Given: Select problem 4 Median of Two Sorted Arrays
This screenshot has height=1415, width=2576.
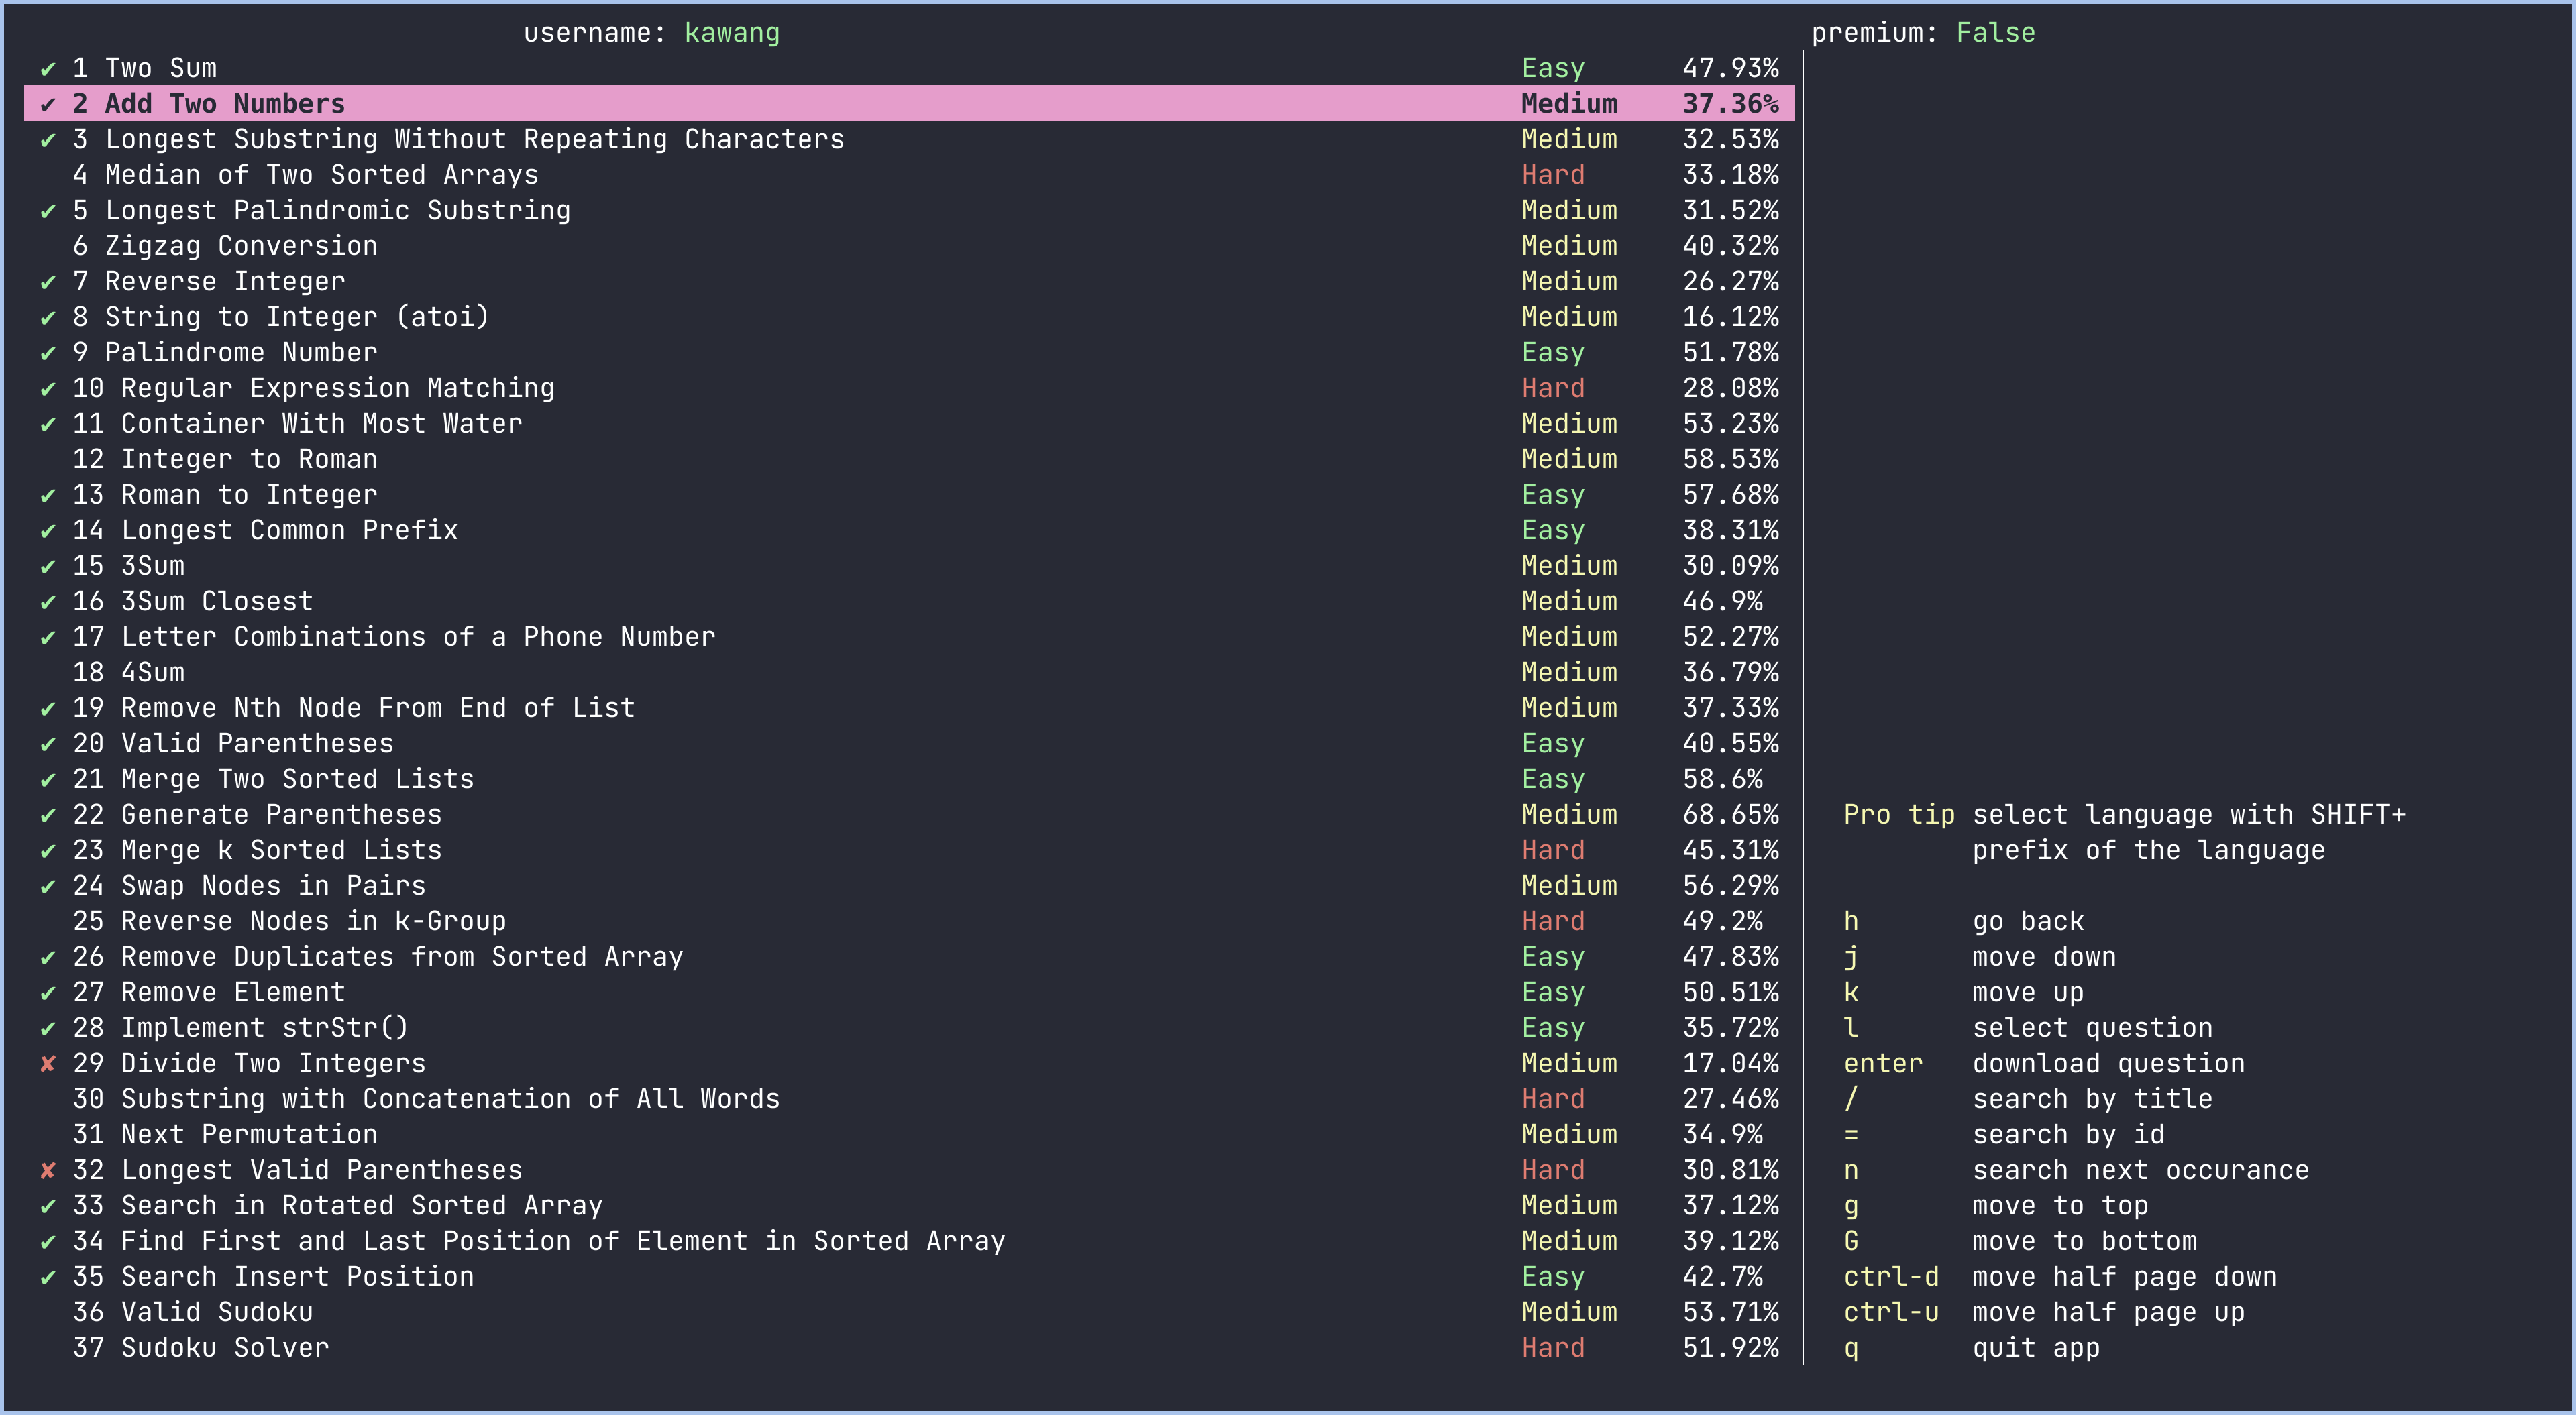Looking at the screenshot, I should (x=320, y=175).
